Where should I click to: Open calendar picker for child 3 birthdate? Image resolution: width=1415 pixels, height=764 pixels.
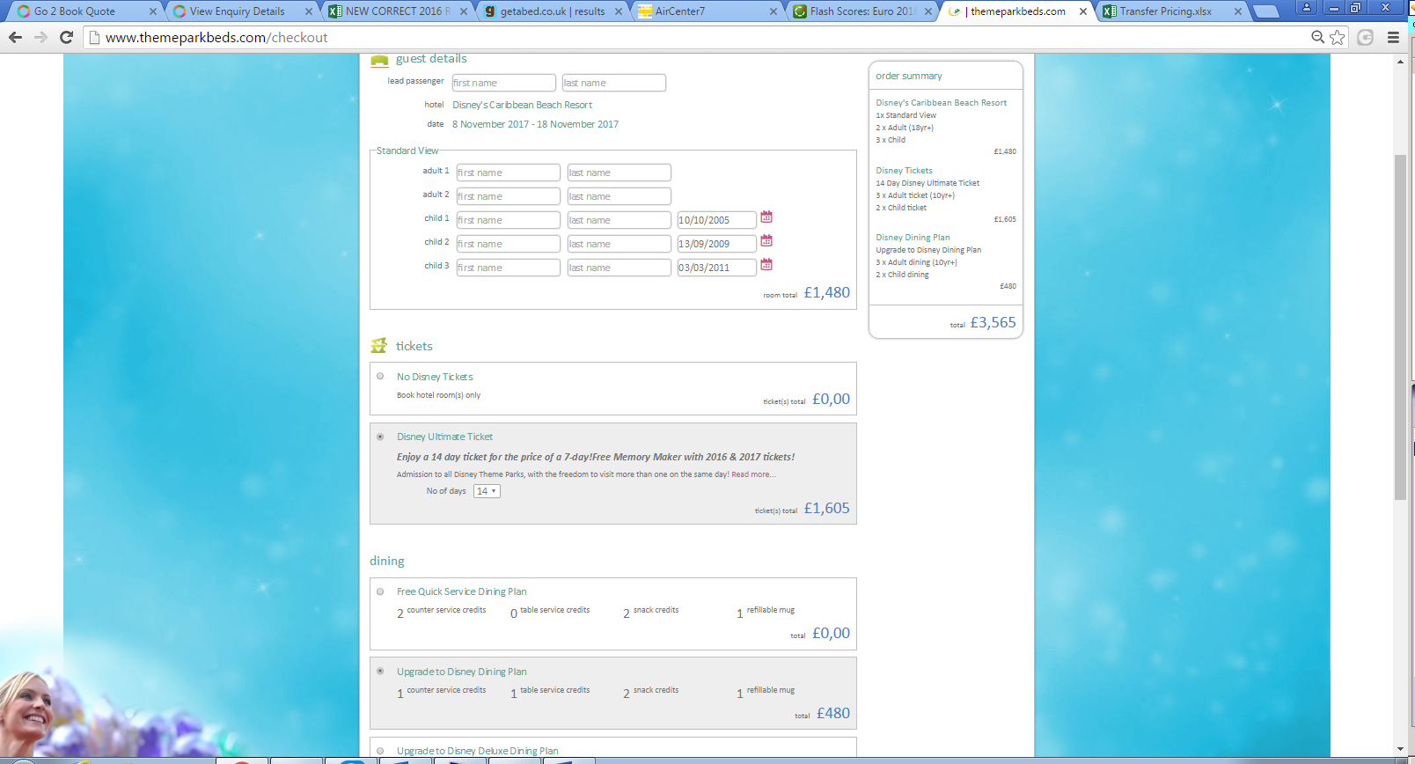tap(766, 264)
